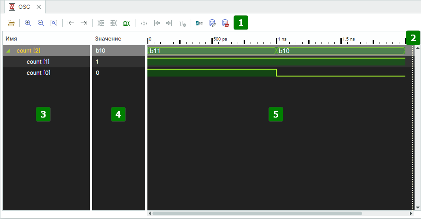The width and height of the screenshot is (421, 219).
Task: Click the Значение column header
Action: point(108,39)
